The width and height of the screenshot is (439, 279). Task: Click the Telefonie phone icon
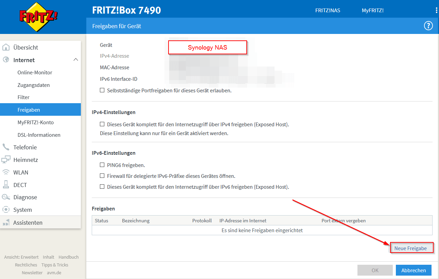(6, 147)
